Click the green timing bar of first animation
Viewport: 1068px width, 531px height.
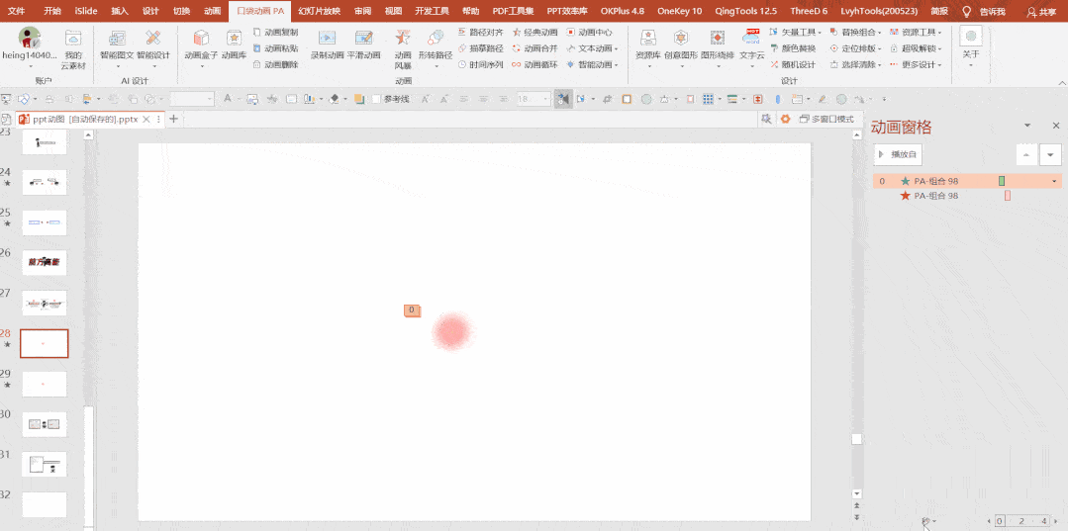1002,181
